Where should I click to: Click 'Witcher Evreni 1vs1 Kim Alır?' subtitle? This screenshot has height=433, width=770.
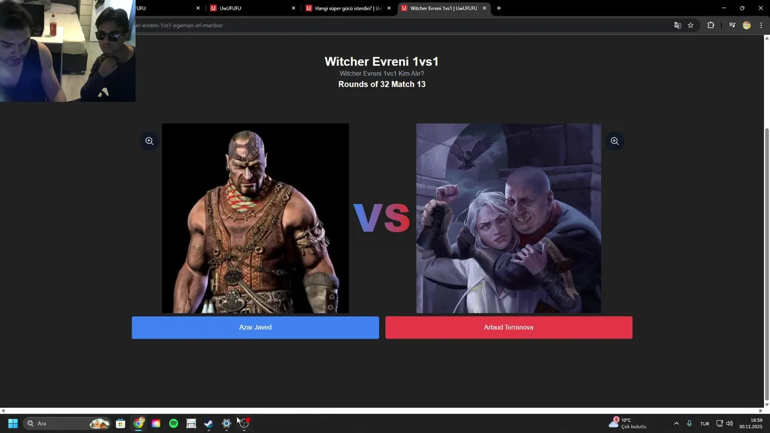(381, 73)
